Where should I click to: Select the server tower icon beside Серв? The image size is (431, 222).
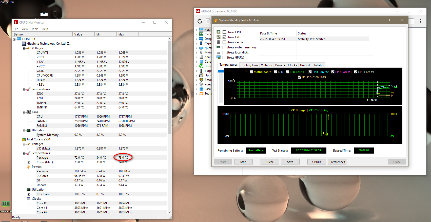click(201, 43)
